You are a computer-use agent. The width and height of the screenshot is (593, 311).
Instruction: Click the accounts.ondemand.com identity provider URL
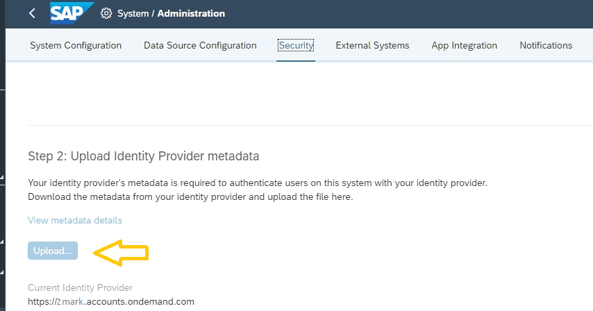(x=111, y=301)
